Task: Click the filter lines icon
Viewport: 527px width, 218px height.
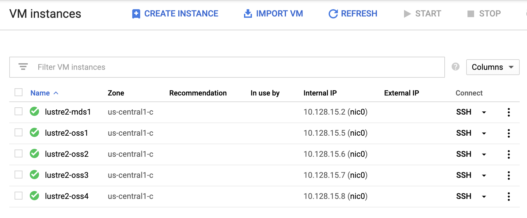Action: (23, 67)
